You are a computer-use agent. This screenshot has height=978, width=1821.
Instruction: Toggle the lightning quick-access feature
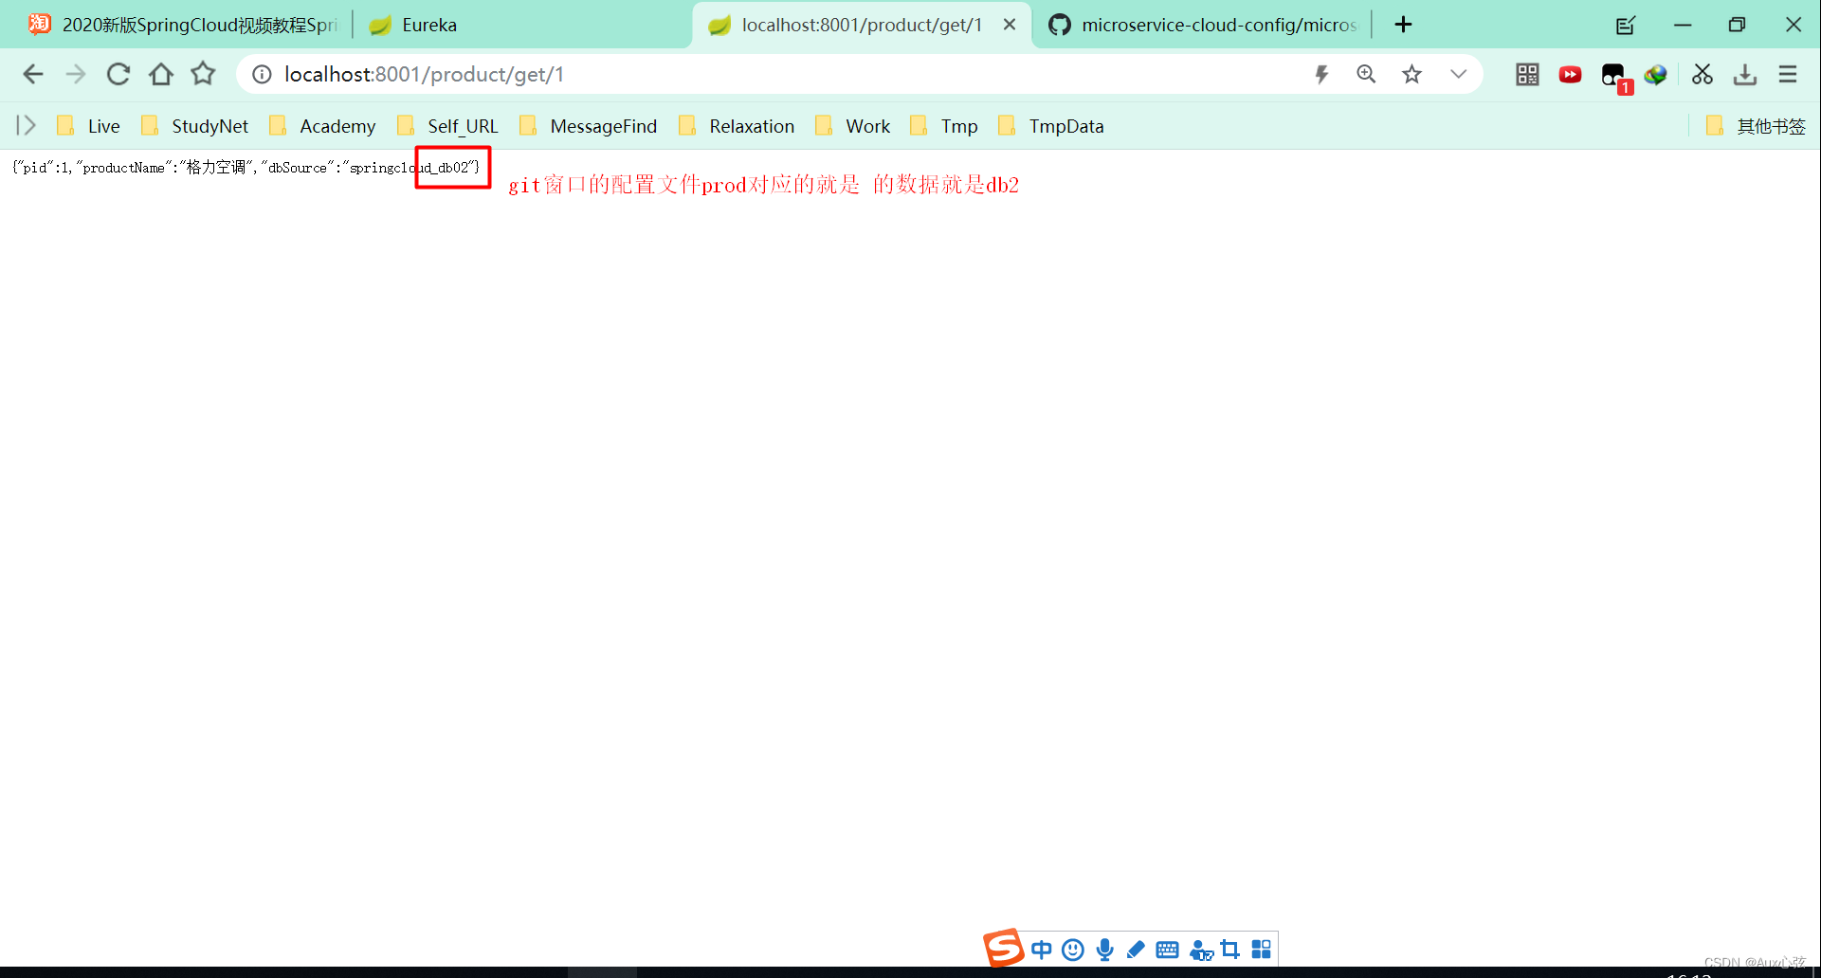tap(1322, 74)
